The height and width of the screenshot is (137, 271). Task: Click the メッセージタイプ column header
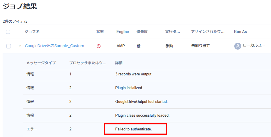click(41, 63)
